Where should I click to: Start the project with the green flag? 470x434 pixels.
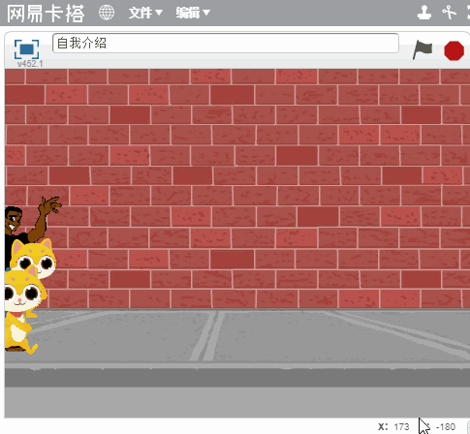point(423,49)
